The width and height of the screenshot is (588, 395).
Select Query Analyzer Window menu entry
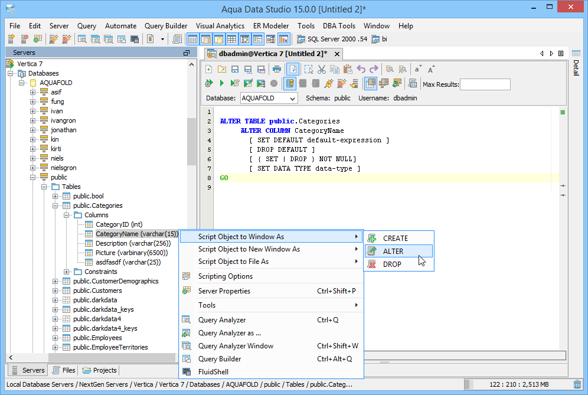[x=272, y=346]
